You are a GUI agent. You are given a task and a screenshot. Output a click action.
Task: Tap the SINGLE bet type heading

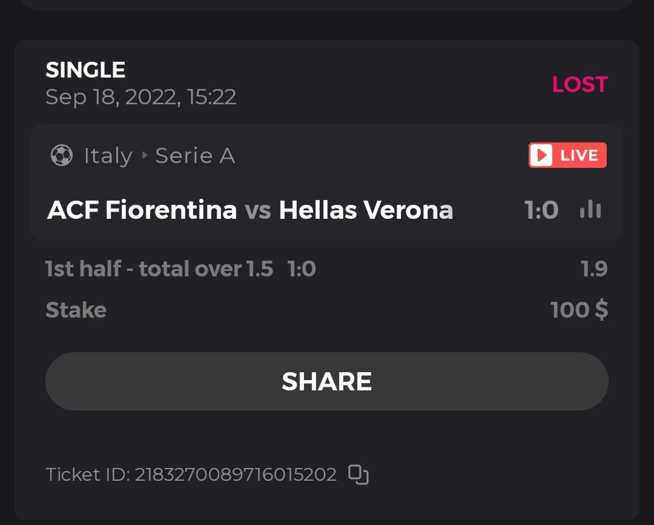[85, 70]
